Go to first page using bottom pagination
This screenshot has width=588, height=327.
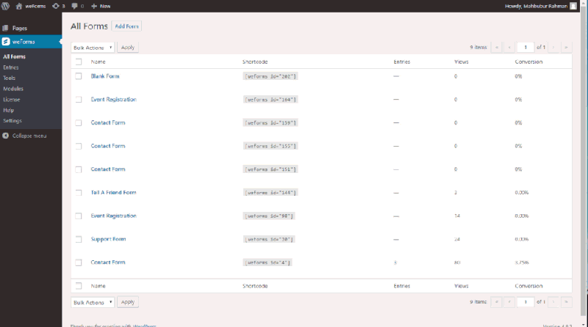pyautogui.click(x=497, y=301)
